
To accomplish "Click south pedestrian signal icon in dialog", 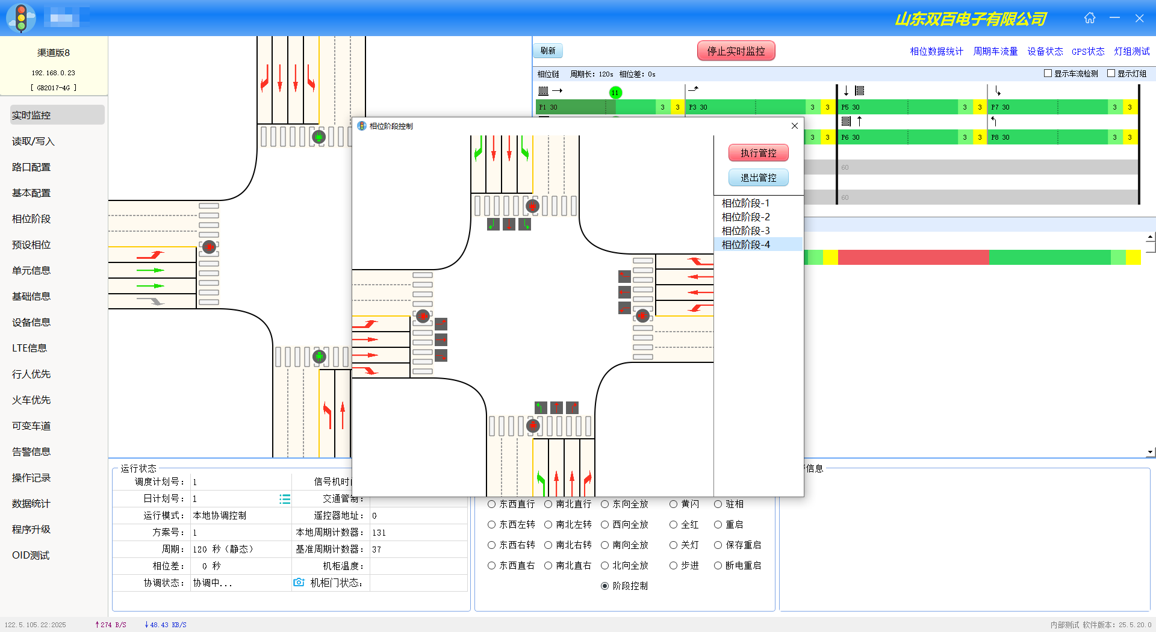I will 533,426.
